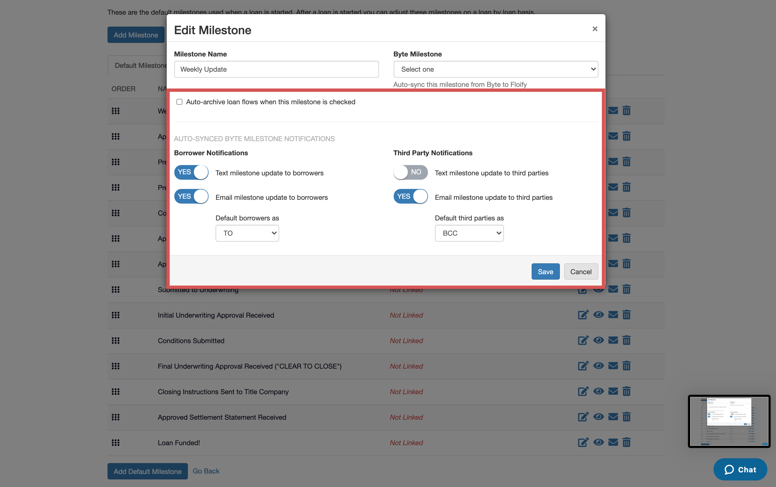Enable text milestone update to third parties
Image resolution: width=776 pixels, height=487 pixels.
pyautogui.click(x=410, y=172)
